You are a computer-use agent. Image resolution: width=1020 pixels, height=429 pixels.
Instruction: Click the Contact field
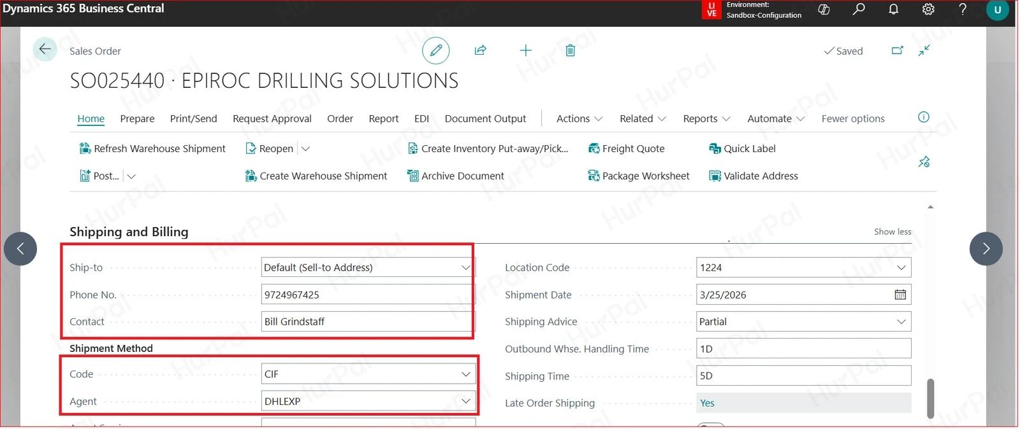(x=368, y=321)
